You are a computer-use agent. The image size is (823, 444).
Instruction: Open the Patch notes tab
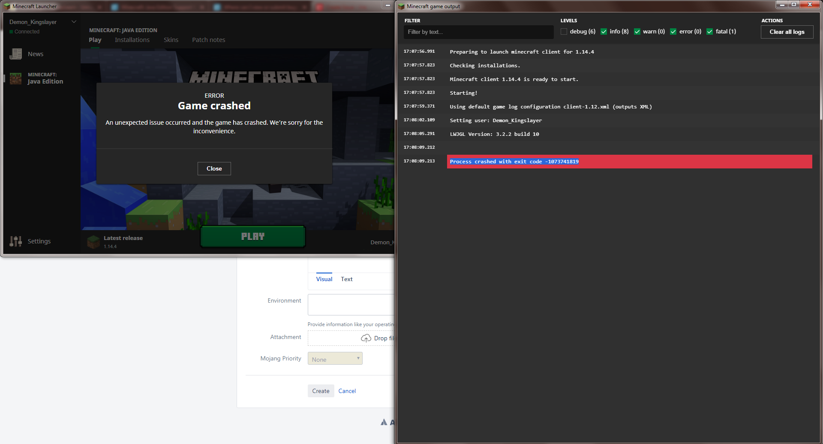coord(208,40)
